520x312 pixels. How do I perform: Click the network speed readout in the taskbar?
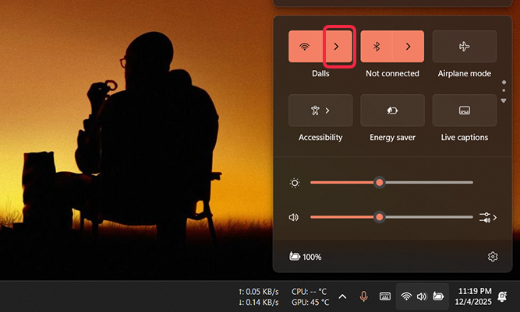[259, 296]
